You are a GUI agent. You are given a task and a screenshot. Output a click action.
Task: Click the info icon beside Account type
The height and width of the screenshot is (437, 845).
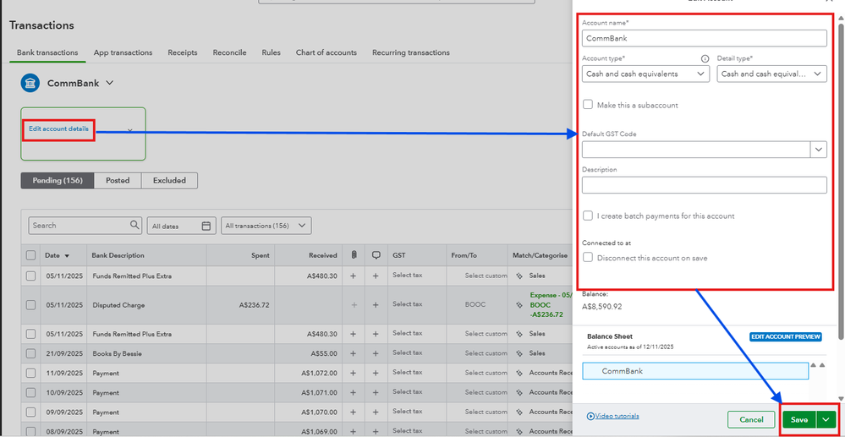tap(705, 58)
